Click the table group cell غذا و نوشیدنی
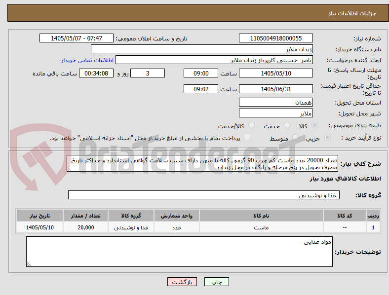Image resolution: width=389 pixels, height=295 pixels. coord(131,227)
